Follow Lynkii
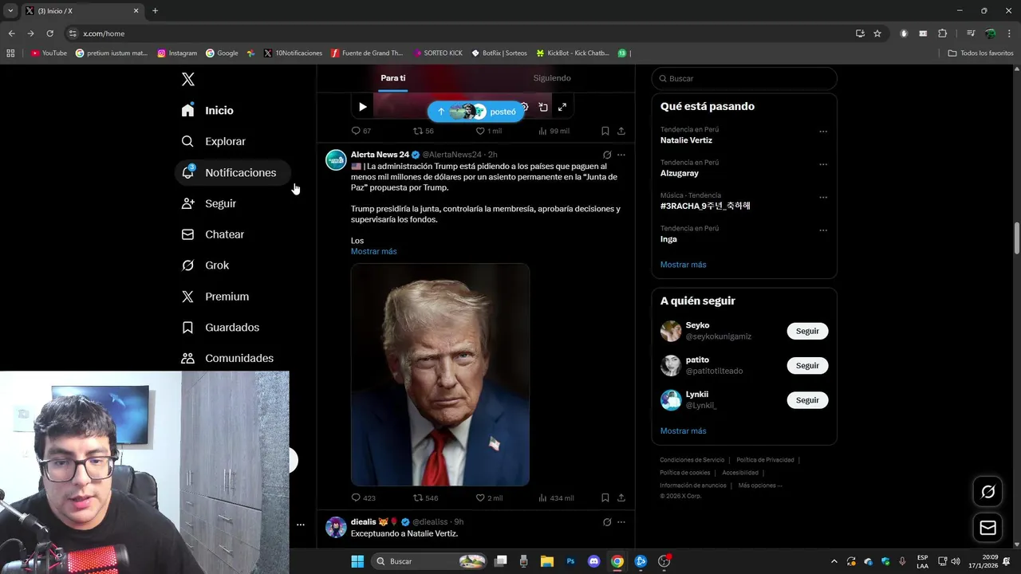1021x574 pixels. point(807,400)
